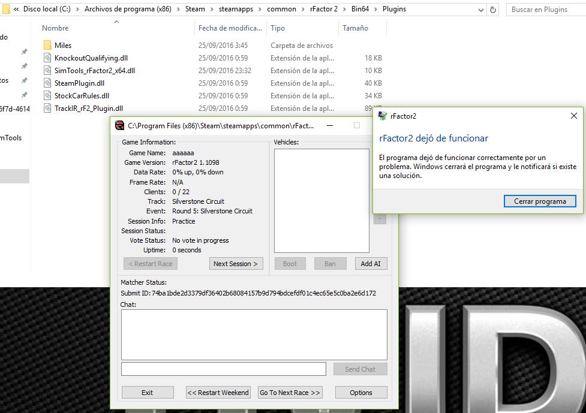Click Go To Next Race button
Image resolution: width=586 pixels, height=413 pixels.
coord(290,393)
